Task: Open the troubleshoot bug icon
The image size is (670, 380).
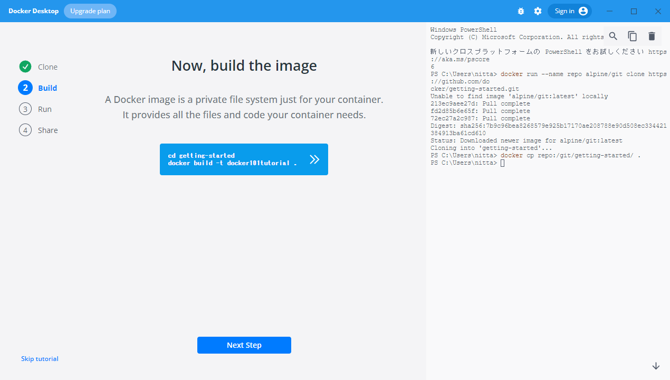Action: (521, 11)
